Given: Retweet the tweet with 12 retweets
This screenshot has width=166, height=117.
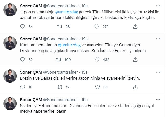Looking at the screenshot, I should click(x=60, y=87).
